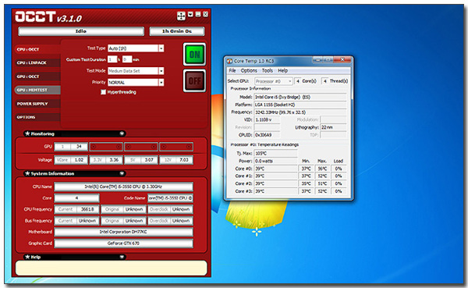
Task: Open the POWER SUPPLY tab
Action: 37,104
